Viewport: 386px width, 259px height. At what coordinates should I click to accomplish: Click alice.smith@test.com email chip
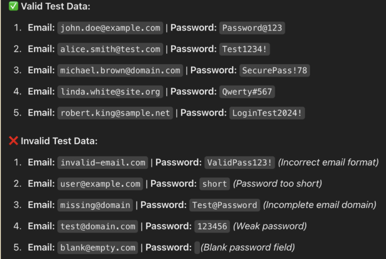[x=110, y=49]
